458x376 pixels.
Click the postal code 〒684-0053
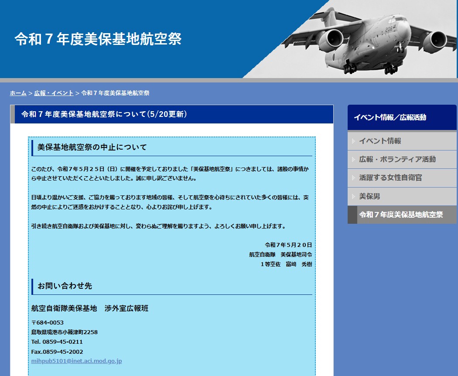click(x=47, y=323)
